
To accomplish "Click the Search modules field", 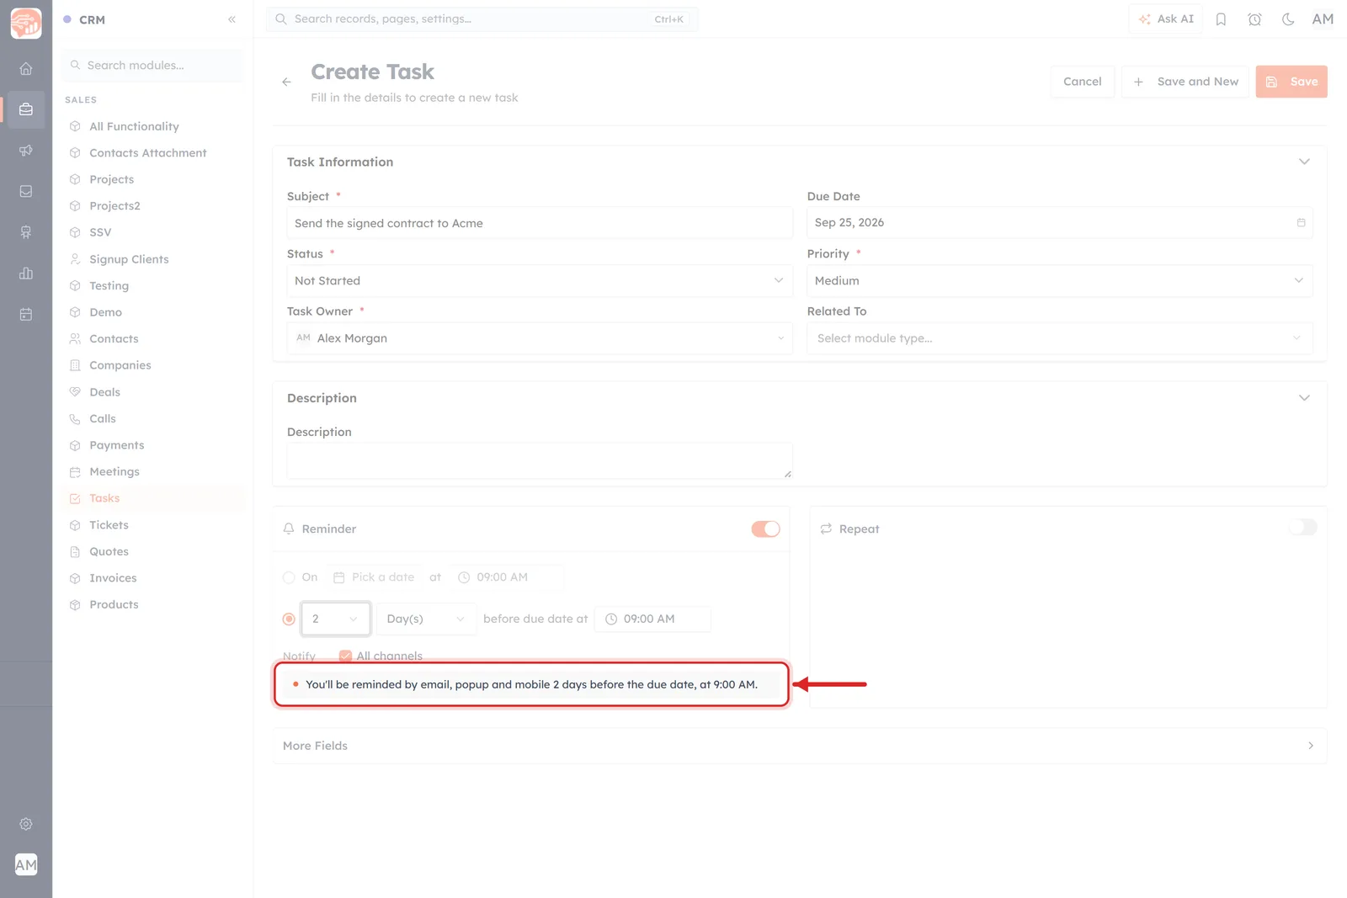I will click(153, 66).
